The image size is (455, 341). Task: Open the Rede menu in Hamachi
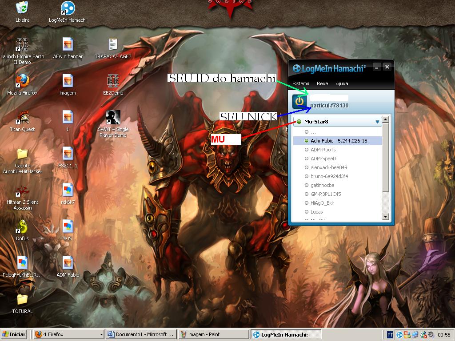[x=322, y=83]
